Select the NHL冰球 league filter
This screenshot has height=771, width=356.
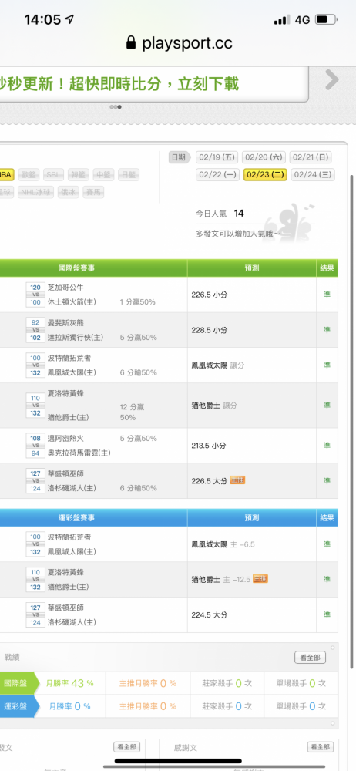pos(36,192)
